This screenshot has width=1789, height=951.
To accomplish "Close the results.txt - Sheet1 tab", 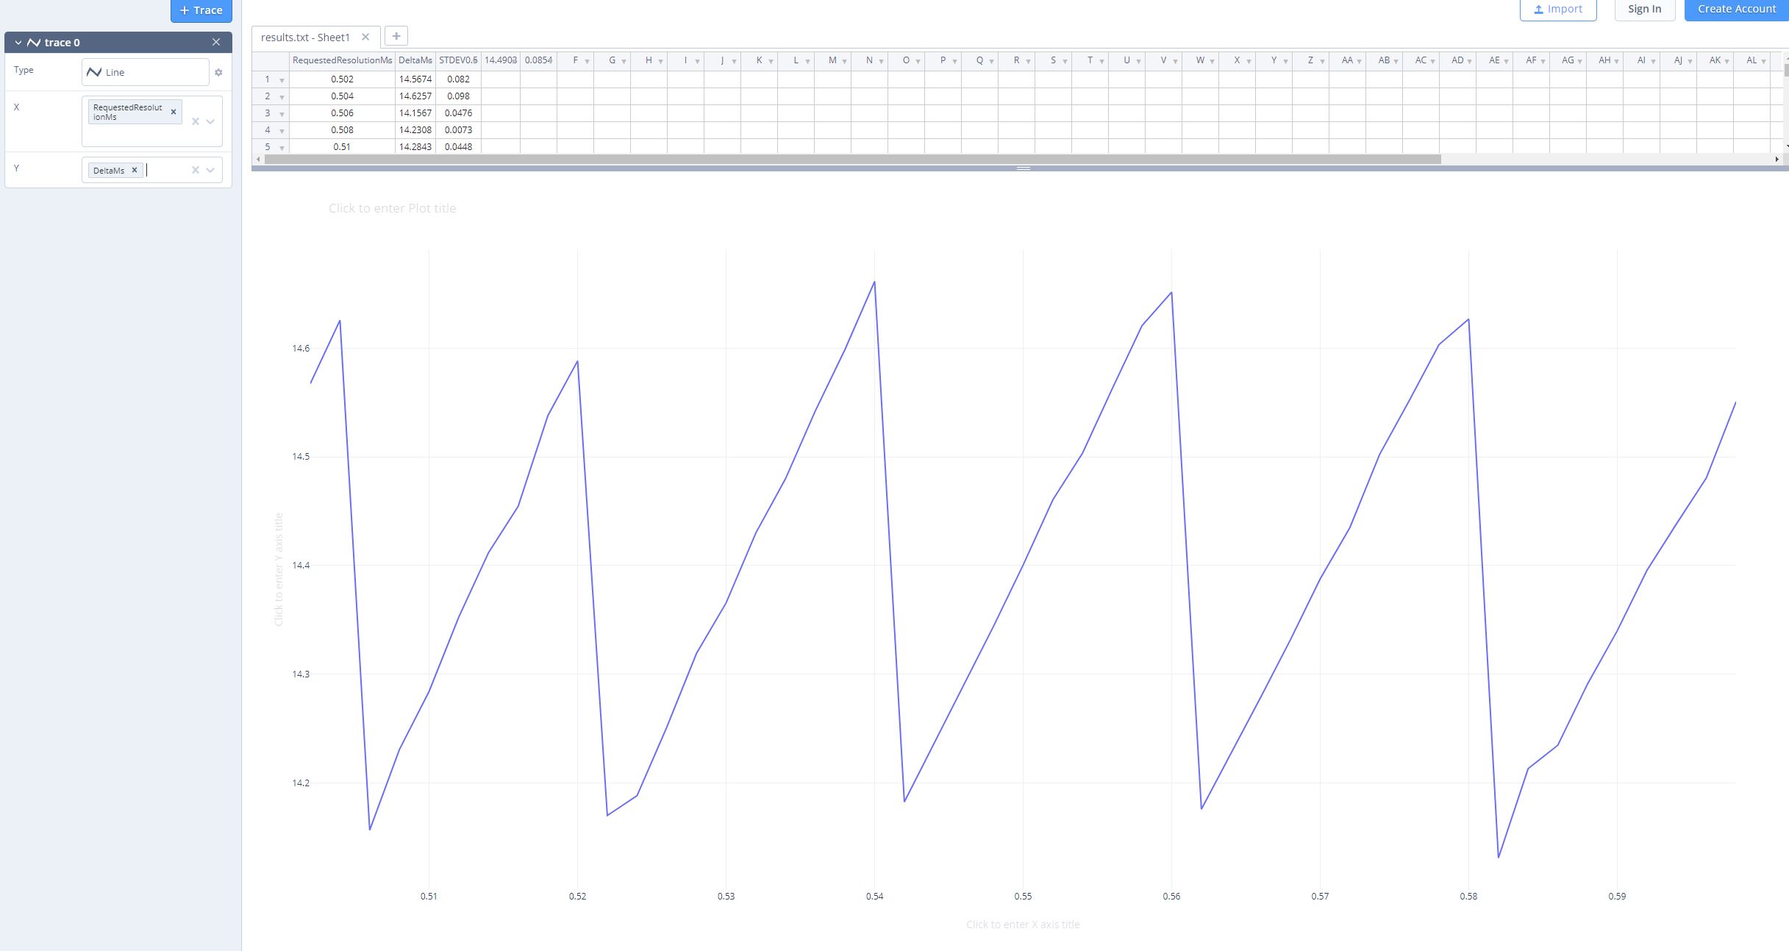I will (365, 37).
